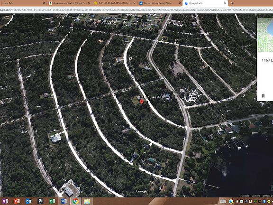Switch to the Correct Home Facts Zillow tab

(x=160, y=3)
